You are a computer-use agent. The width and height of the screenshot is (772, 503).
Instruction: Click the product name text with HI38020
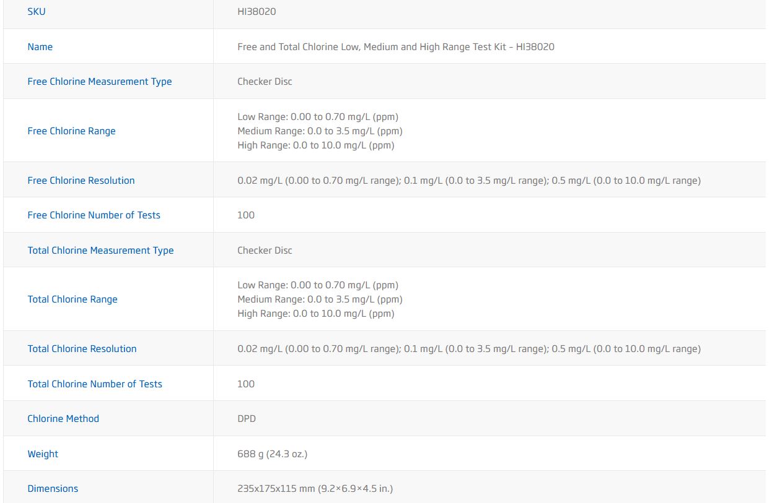tap(396, 47)
